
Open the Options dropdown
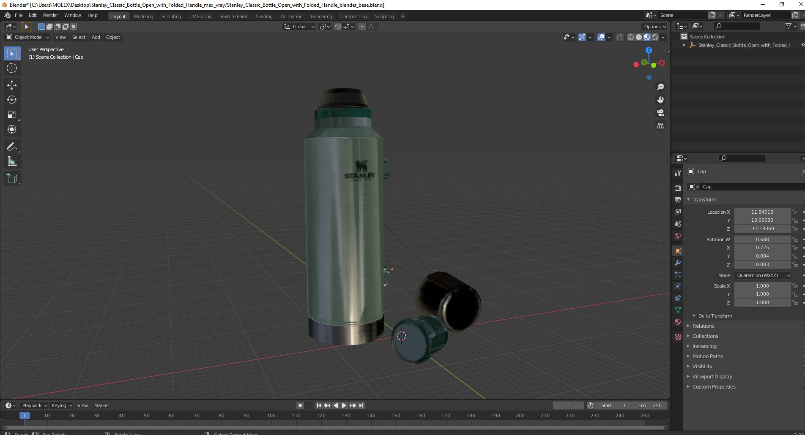point(655,27)
